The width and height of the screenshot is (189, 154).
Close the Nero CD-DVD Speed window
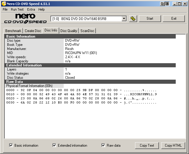185,4
